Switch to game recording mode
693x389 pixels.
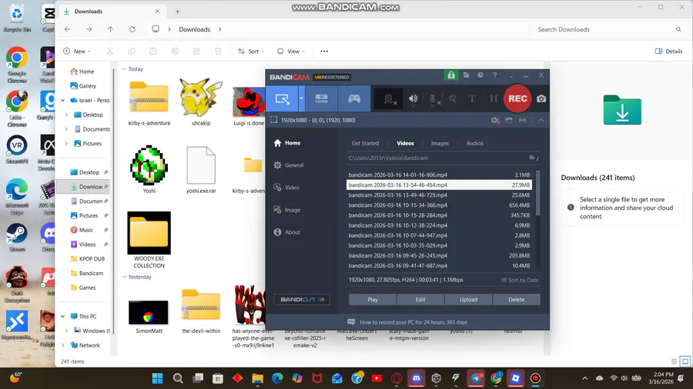coord(354,98)
